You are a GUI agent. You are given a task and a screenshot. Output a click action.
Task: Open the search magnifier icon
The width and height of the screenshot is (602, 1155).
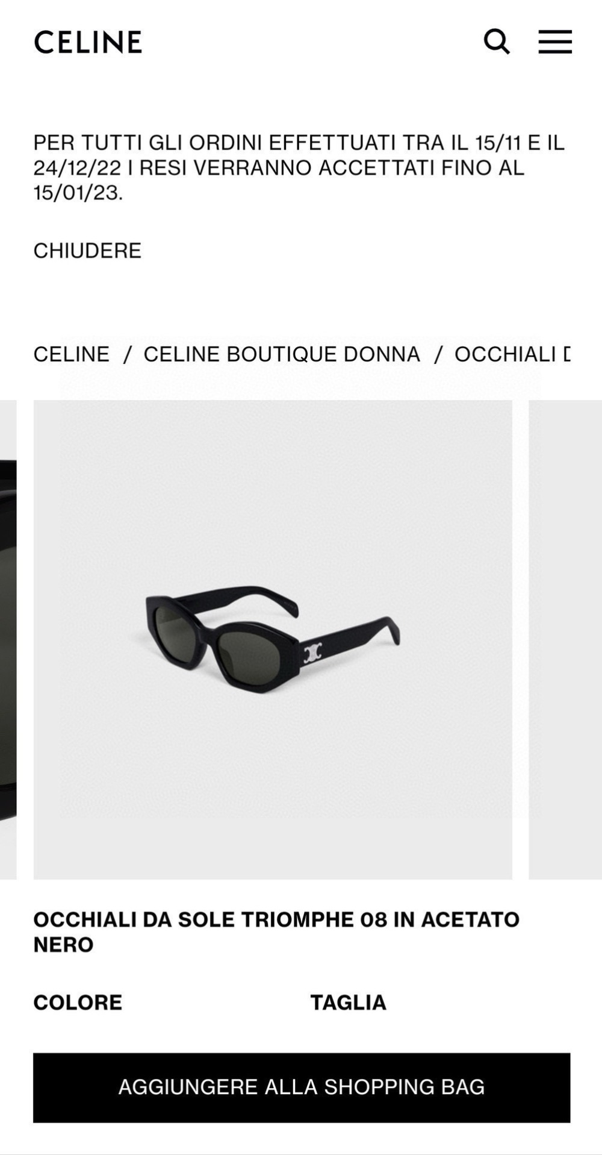click(497, 42)
